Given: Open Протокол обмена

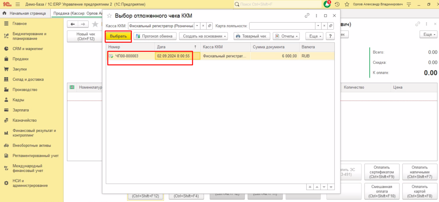Looking at the screenshot, I should pyautogui.click(x=155, y=36).
